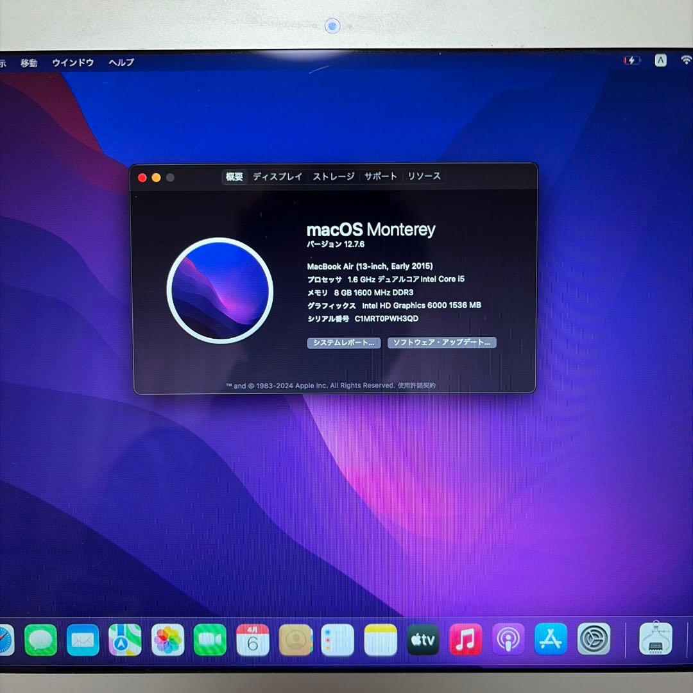This screenshot has width=693, height=693.
Task: Launch Apple TV from the dock
Action: click(x=423, y=640)
